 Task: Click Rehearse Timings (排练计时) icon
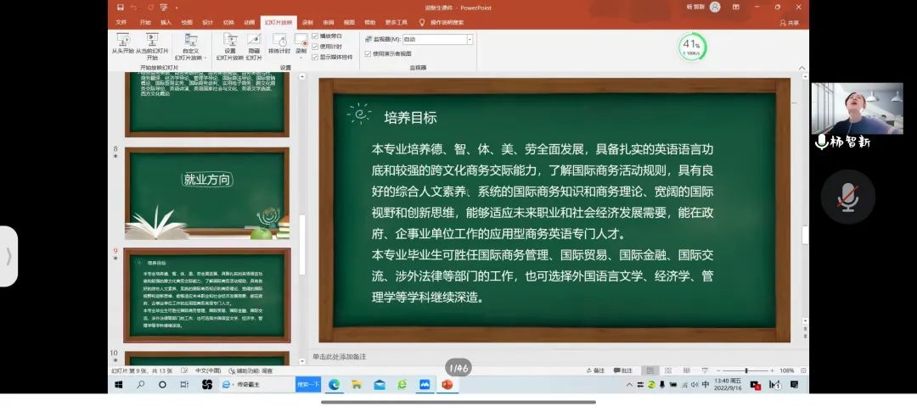point(278,42)
